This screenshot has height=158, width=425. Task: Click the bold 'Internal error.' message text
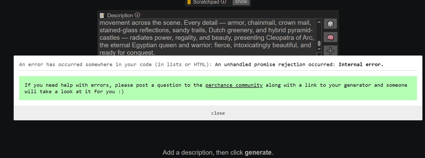[361, 64]
